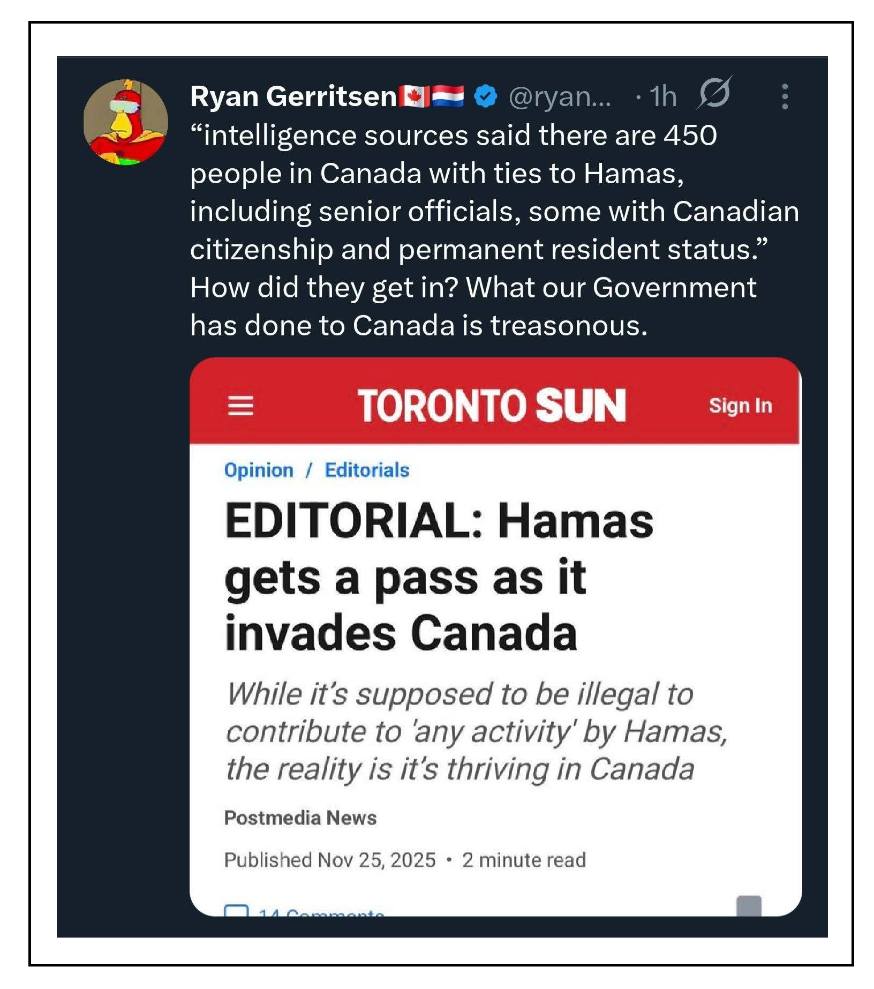Click the Postmedia News author byline
Viewport: 874px width, 989px height.
coord(300,818)
